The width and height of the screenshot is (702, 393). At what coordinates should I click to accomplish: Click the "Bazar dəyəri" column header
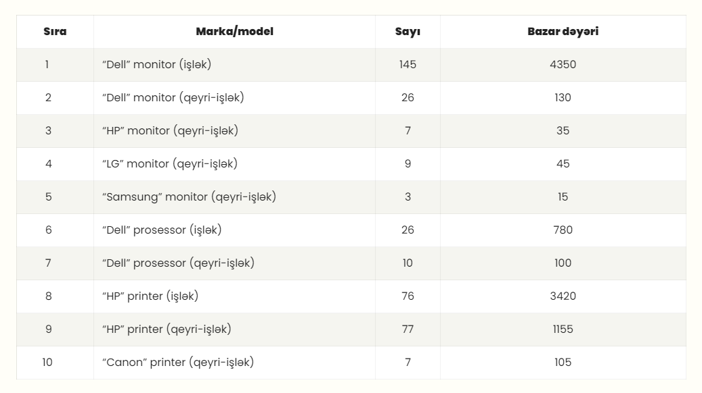coord(563,32)
